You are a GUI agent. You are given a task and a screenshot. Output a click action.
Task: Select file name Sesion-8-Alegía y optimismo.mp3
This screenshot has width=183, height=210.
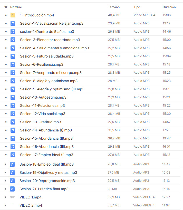(49, 81)
